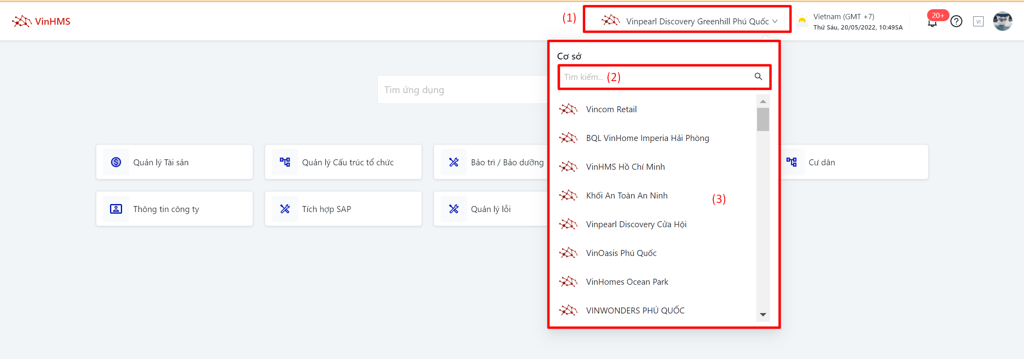Viewport: 1024px width, 359px height.
Task: Open the help question mark icon
Action: (x=956, y=21)
